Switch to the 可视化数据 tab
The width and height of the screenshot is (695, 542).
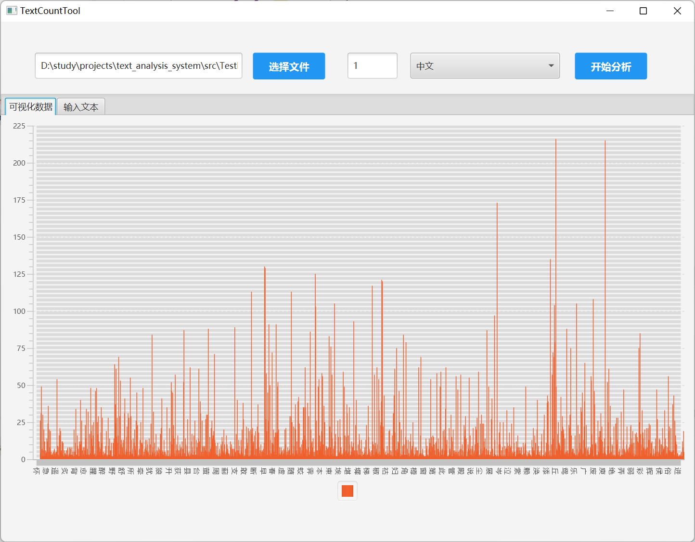pos(31,107)
